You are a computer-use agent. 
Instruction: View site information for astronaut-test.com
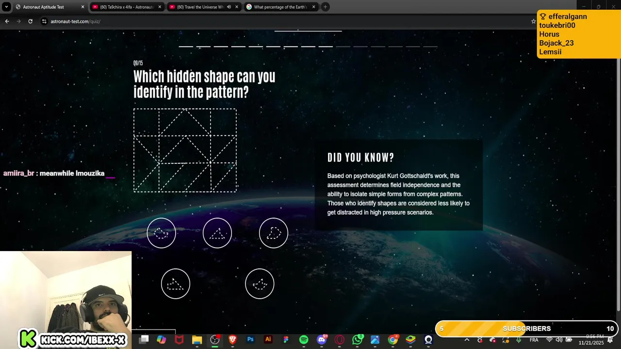(x=44, y=21)
